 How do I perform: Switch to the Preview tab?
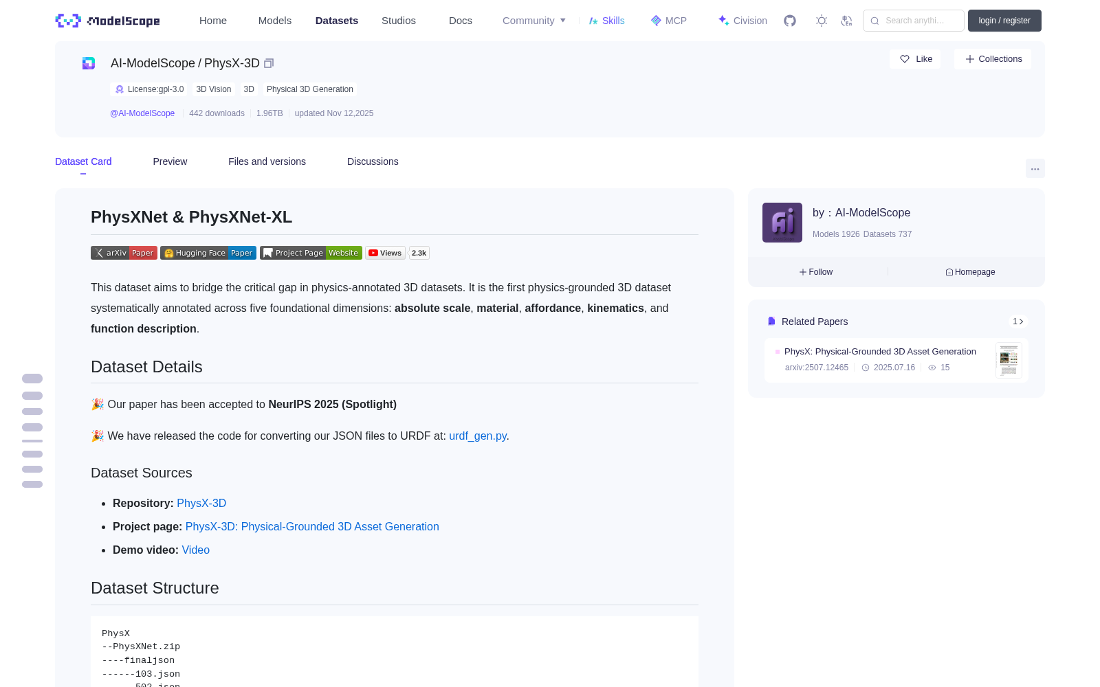[170, 161]
